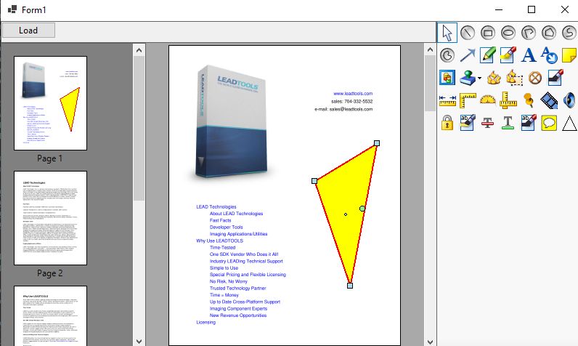This screenshot has height=346, width=578.
Task: Select the Polygon annotation tool
Action: pos(549,33)
